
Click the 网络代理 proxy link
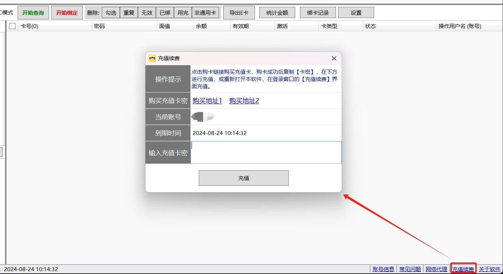tap(436, 269)
